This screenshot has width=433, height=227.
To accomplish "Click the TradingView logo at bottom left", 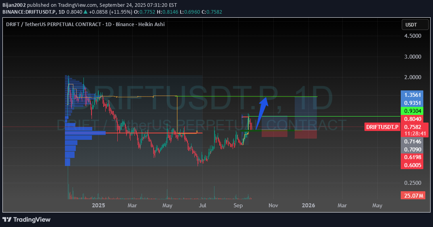I will (27, 220).
